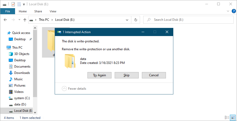Open Customize Quick Access Toolbar dropdown
Screen dimensions: 237x121
coord(24,4)
